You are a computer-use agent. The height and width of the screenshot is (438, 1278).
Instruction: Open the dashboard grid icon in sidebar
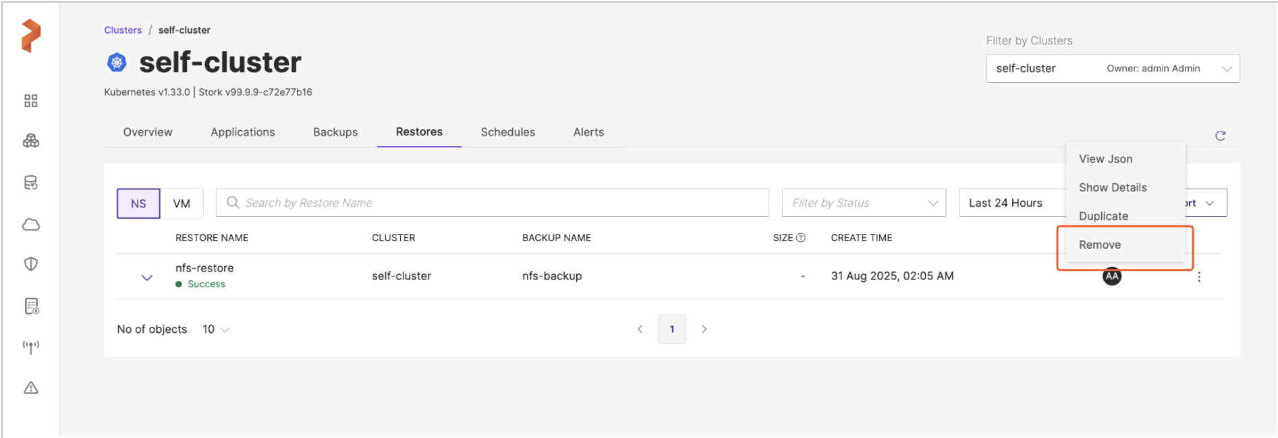click(x=31, y=101)
